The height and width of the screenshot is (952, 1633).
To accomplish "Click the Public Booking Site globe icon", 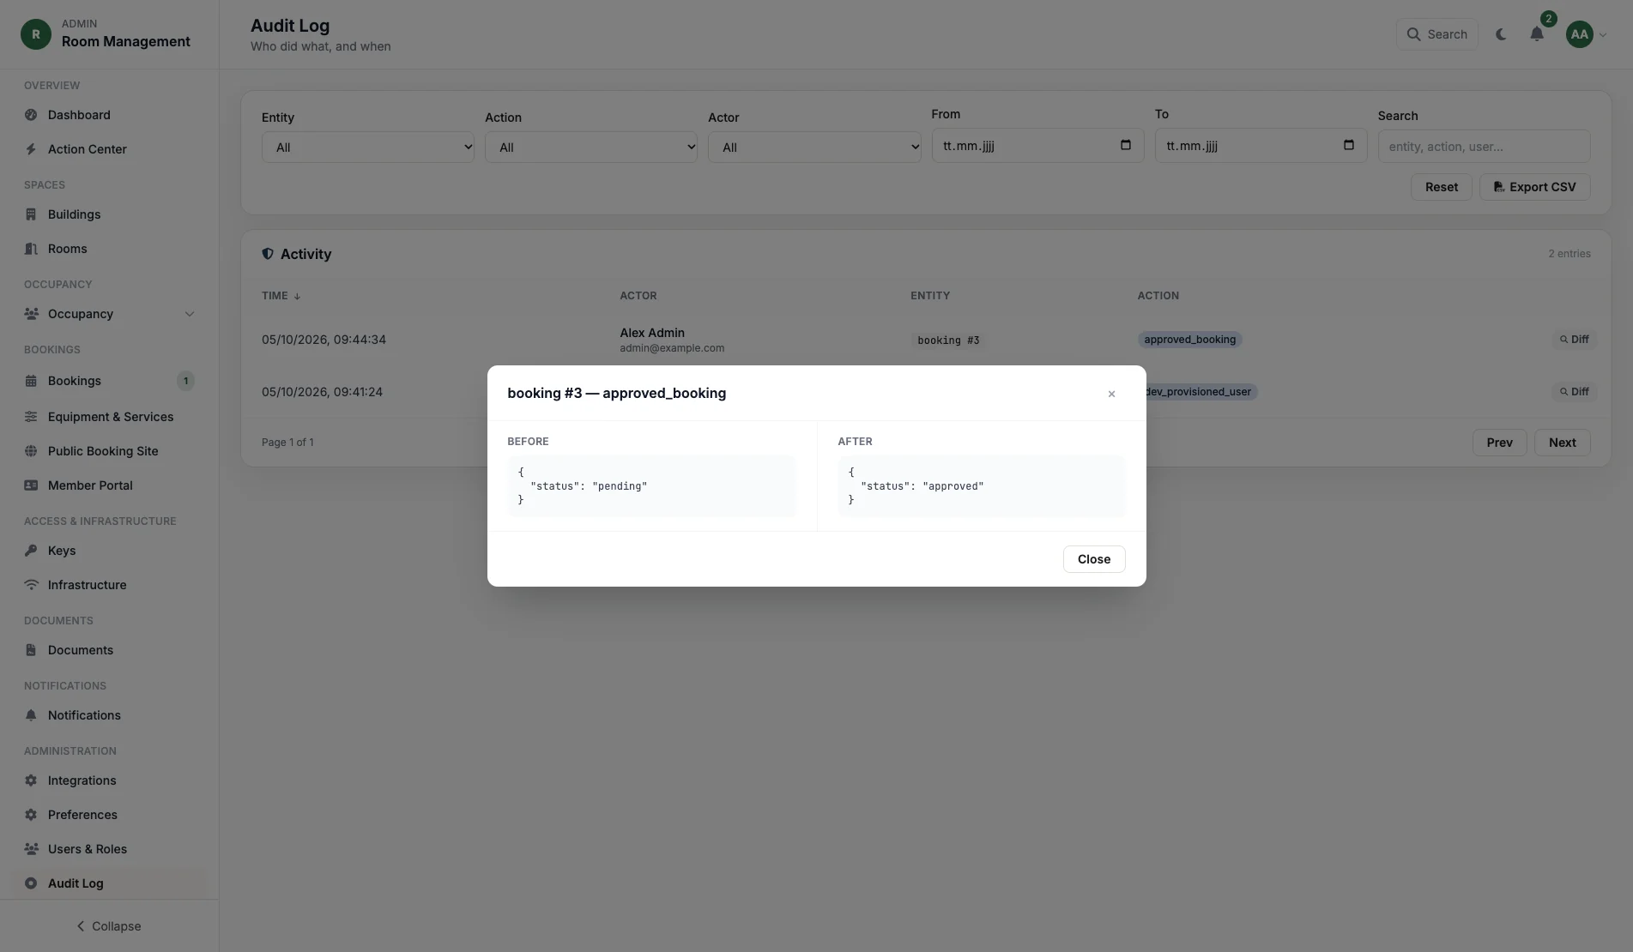I will (31, 451).
